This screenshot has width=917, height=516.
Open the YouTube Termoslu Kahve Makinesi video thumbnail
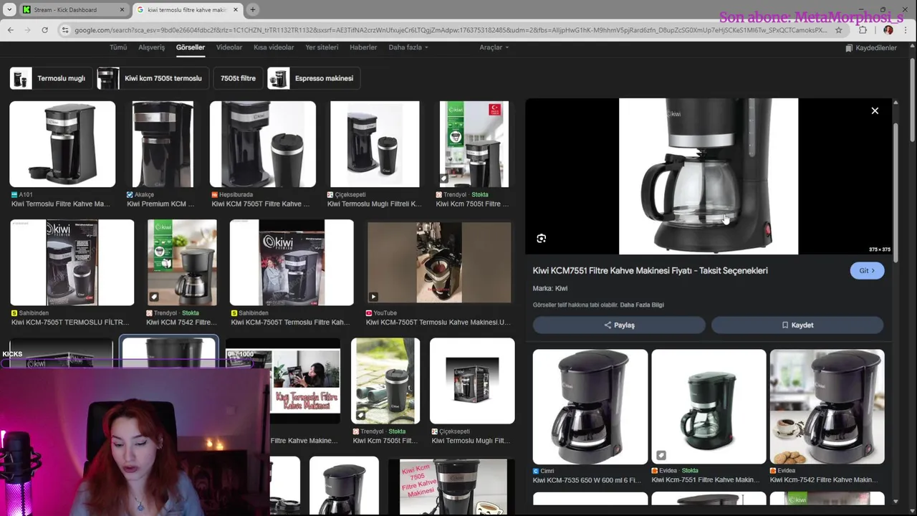[x=439, y=262]
